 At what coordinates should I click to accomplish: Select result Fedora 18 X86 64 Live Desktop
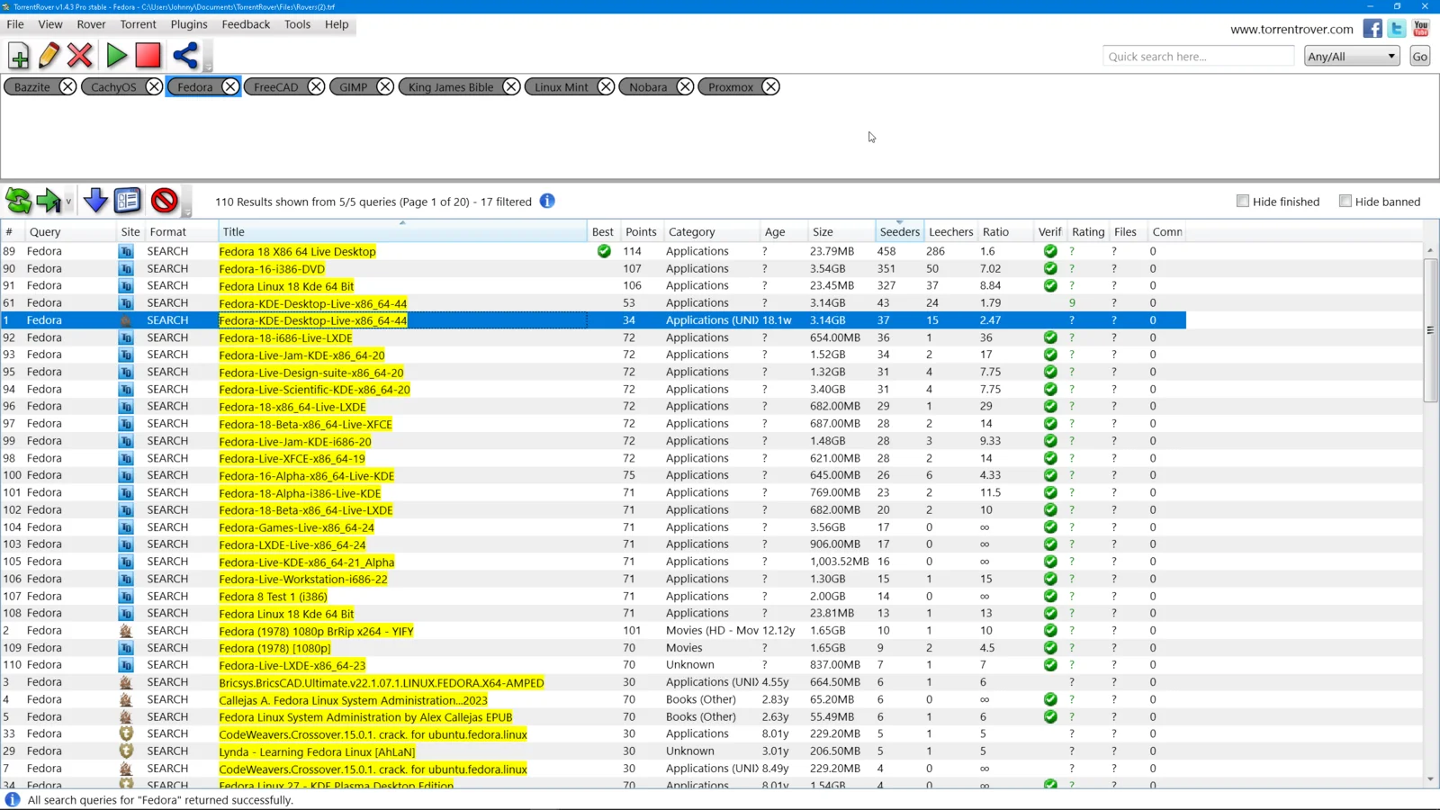pyautogui.click(x=297, y=251)
